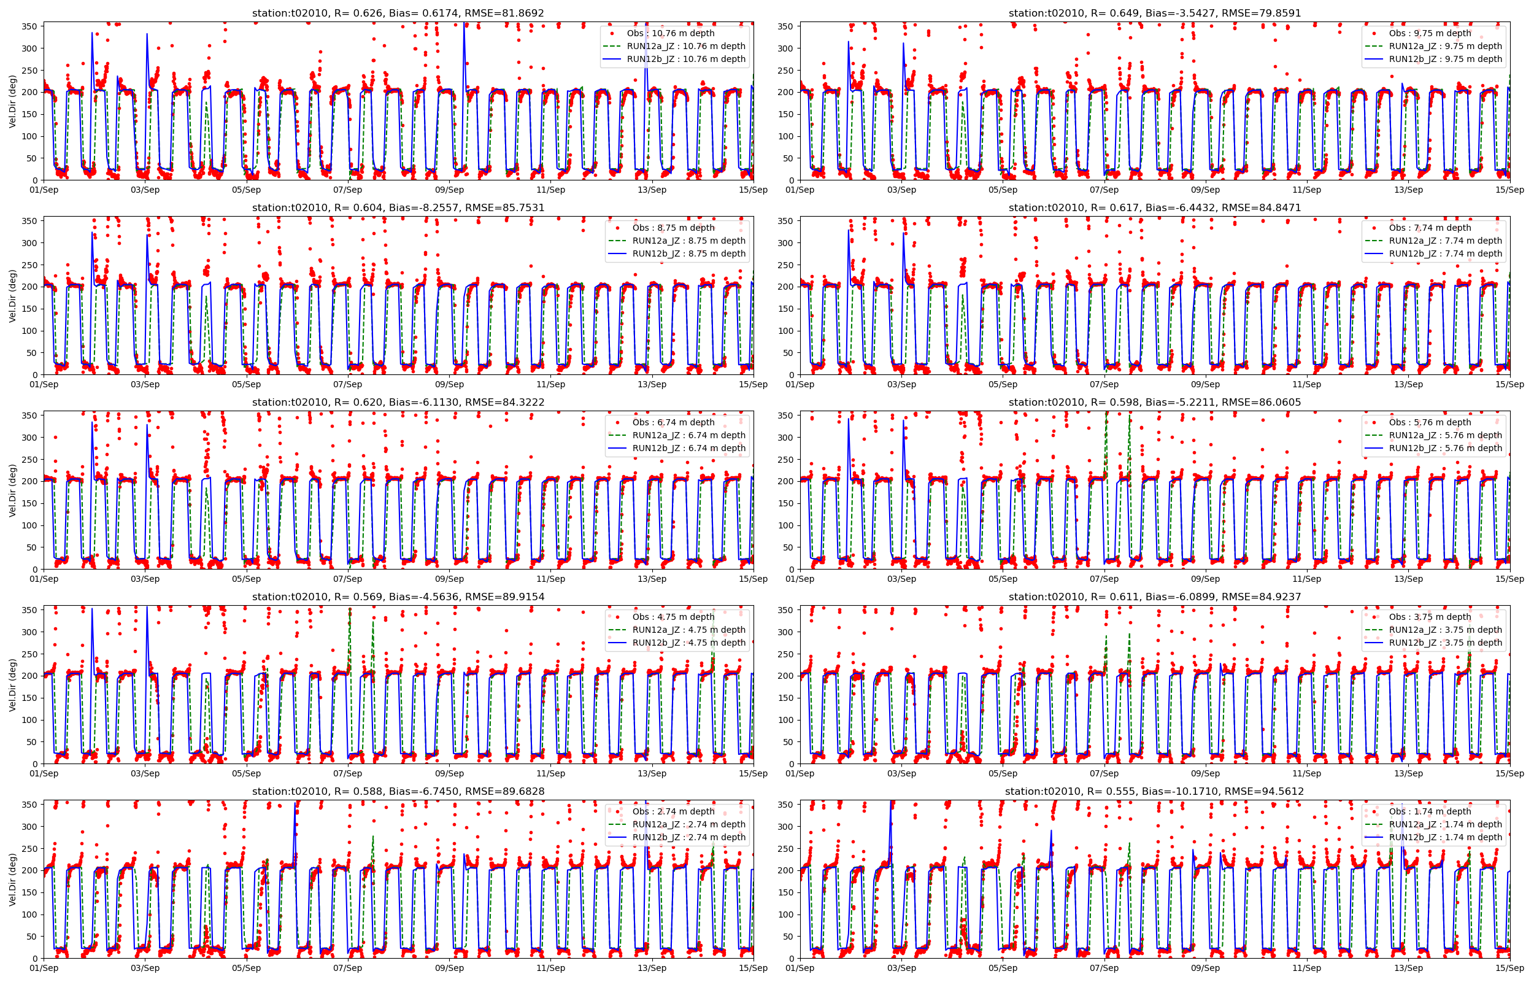Click the title showing Bias=-8.2557

(x=398, y=208)
